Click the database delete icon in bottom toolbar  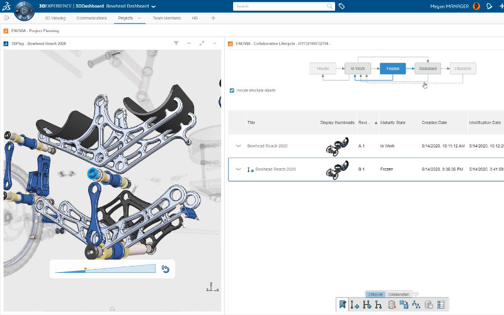click(392, 305)
